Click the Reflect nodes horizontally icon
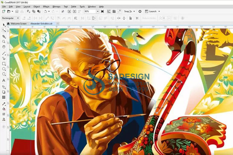This screenshot has height=155, width=233. pyautogui.click(x=119, y=18)
